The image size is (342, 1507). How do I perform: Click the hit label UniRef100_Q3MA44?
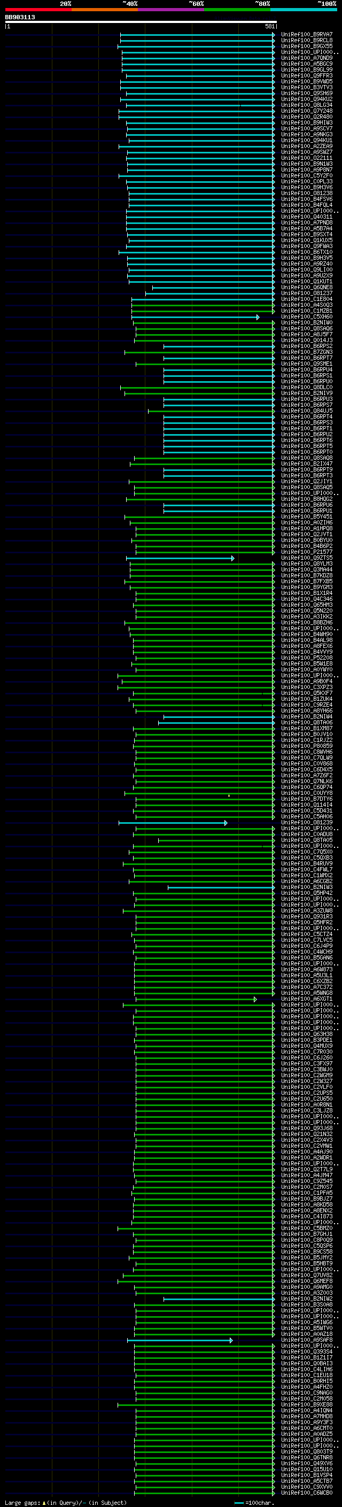tap(307, 570)
